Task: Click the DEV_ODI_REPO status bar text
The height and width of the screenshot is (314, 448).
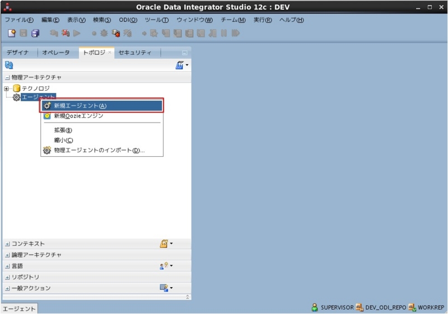Action: [385, 307]
